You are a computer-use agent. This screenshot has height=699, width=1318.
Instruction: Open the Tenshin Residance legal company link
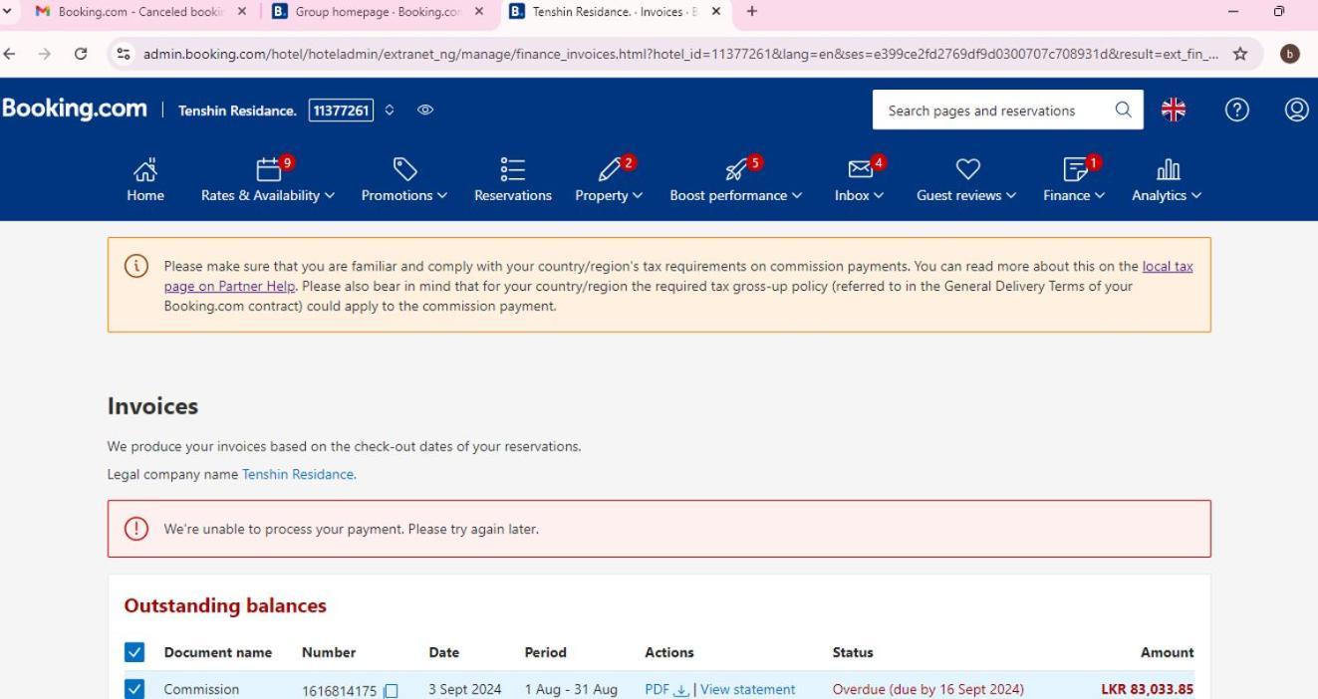(x=299, y=474)
